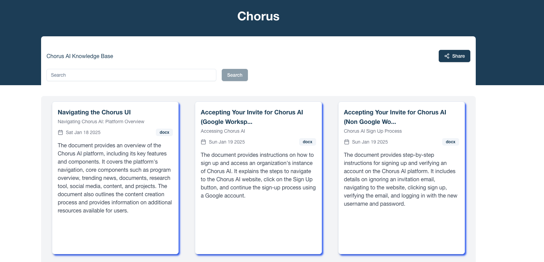The image size is (544, 262).
Task: Click the calendar icon on the Google Workspace invite card
Action: pyautogui.click(x=203, y=142)
